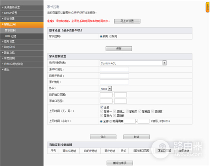Screen dimensions: 210x166
Task: Select Custom ACL combo box
Action: tap(133, 63)
